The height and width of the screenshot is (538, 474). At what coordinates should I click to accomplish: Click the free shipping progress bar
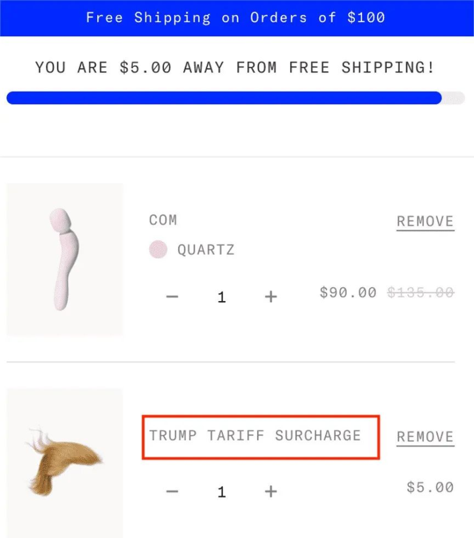tap(235, 98)
